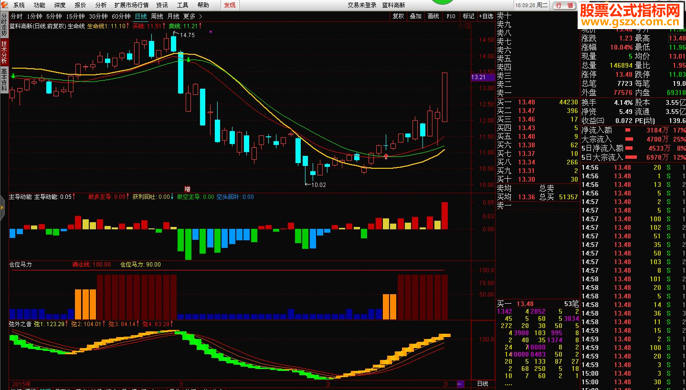The width and height of the screenshot is (686, 390).
Task: Click the 复权 button
Action: [398, 16]
